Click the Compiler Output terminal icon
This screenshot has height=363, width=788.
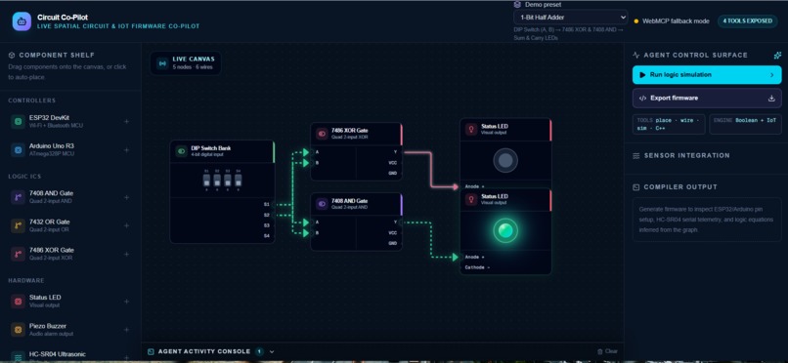[636, 187]
